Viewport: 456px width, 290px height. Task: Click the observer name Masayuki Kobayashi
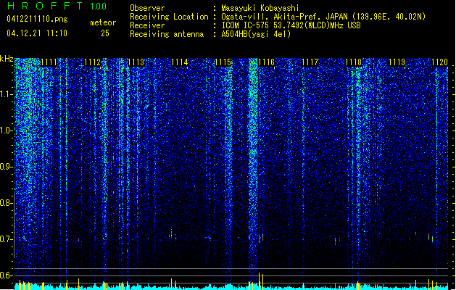(x=260, y=8)
